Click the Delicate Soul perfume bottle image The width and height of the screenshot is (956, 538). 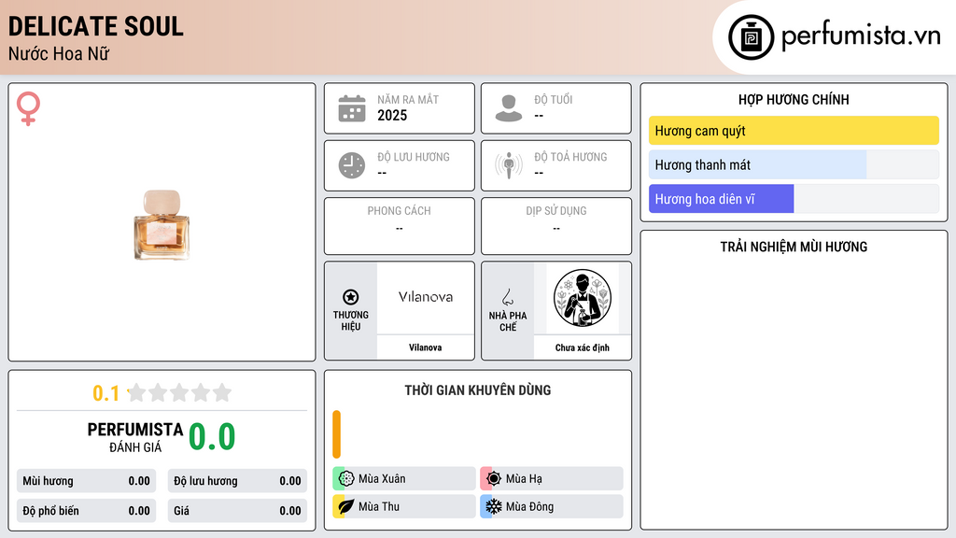162,224
